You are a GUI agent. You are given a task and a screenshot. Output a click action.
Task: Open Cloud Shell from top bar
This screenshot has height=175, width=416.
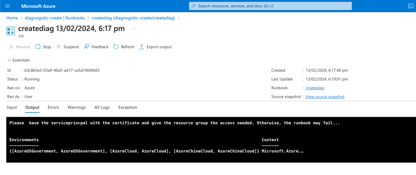coord(411,6)
